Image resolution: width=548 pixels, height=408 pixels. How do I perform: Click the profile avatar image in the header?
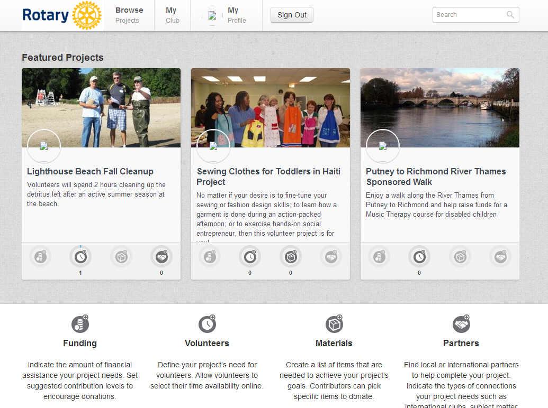[x=212, y=15]
